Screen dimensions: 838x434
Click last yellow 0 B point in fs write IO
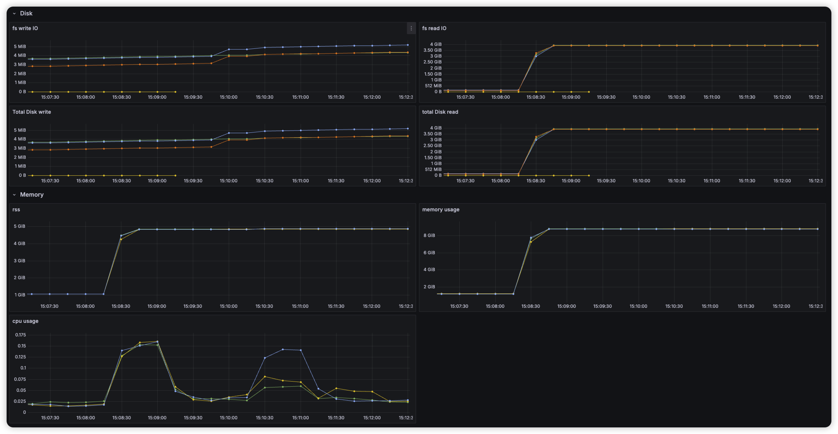pos(175,92)
